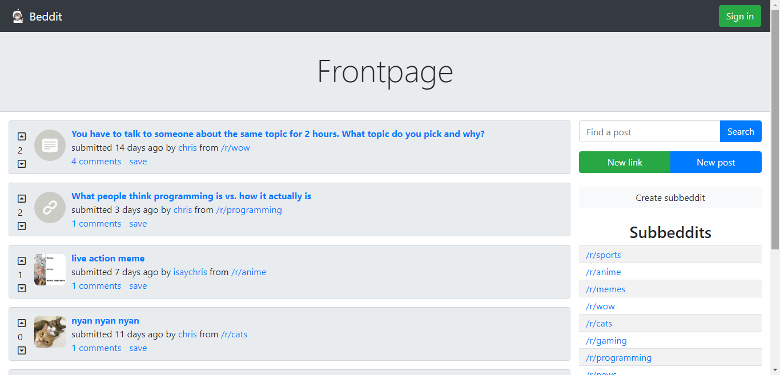Downvote the programming vs. reality post
The height and width of the screenshot is (375, 780).
pyautogui.click(x=22, y=226)
